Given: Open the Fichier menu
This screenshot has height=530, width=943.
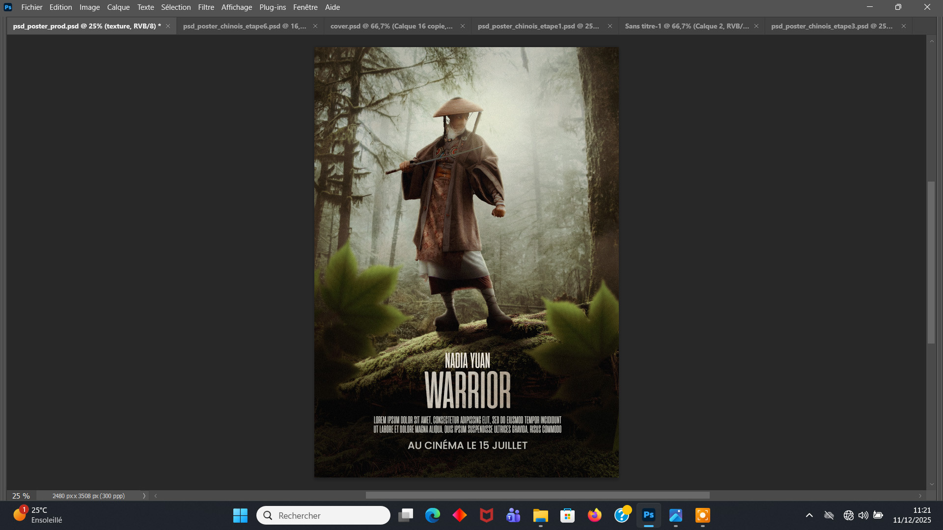Looking at the screenshot, I should point(31,7).
